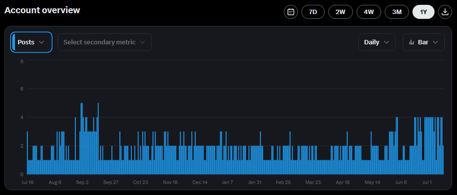Click the download data icon
The image size is (457, 195).
click(x=445, y=12)
